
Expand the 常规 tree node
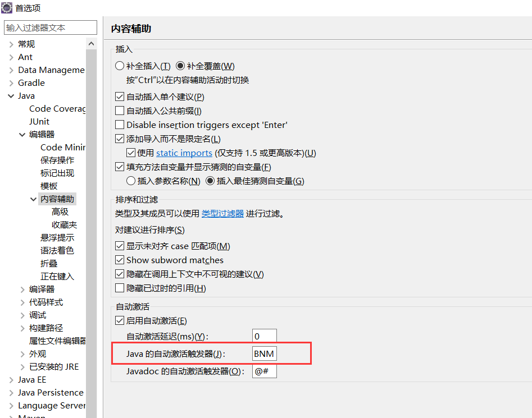click(x=11, y=44)
